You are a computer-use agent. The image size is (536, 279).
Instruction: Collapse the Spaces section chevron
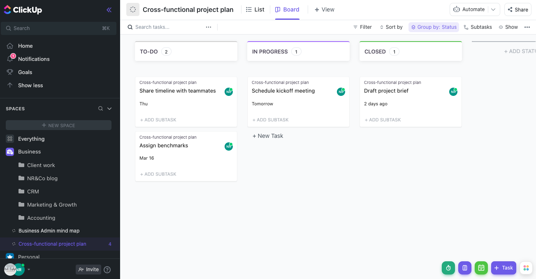click(x=109, y=109)
